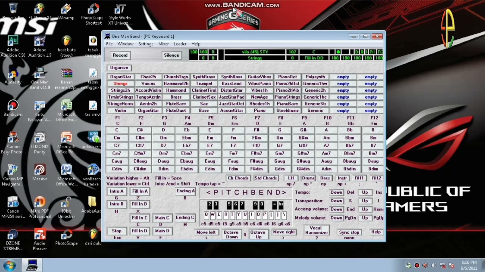Click the Record button
Screen dimensions: 485x272
click(120, 55)
